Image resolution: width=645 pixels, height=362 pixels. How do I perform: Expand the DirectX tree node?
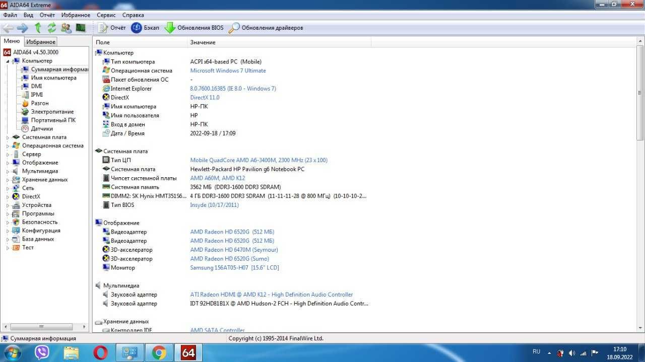pos(8,196)
